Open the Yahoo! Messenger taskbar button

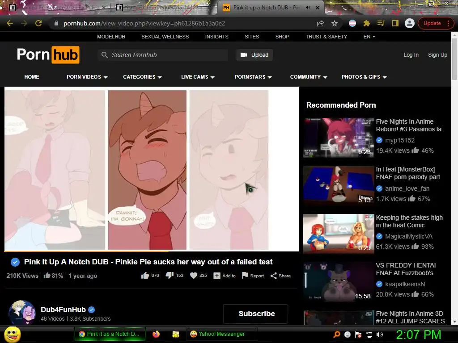click(221, 334)
